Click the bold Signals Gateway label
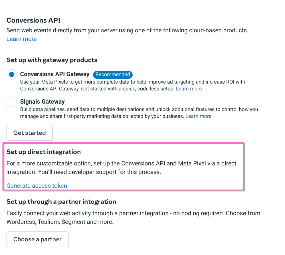Screen dimensions: 285x255 (43, 102)
